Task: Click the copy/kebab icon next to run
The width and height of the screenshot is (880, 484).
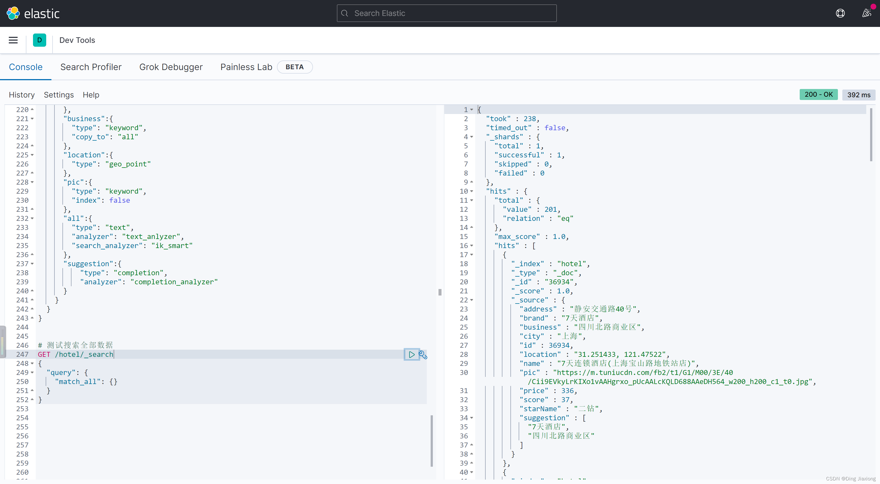Action: (x=422, y=354)
